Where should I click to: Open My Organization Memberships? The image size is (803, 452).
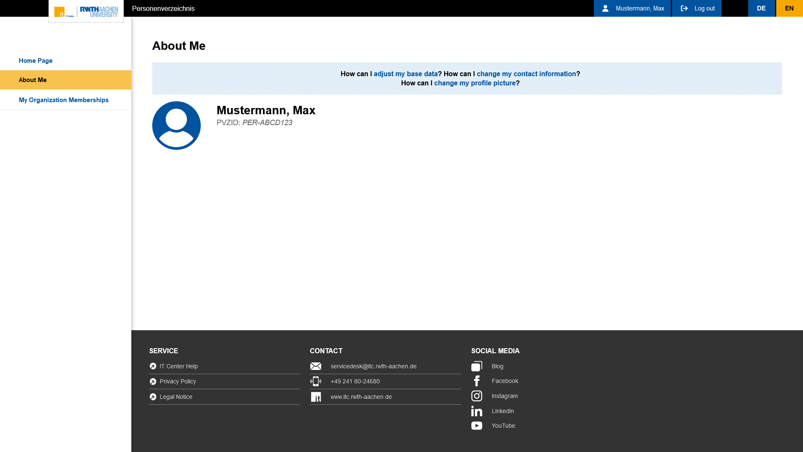(x=64, y=100)
